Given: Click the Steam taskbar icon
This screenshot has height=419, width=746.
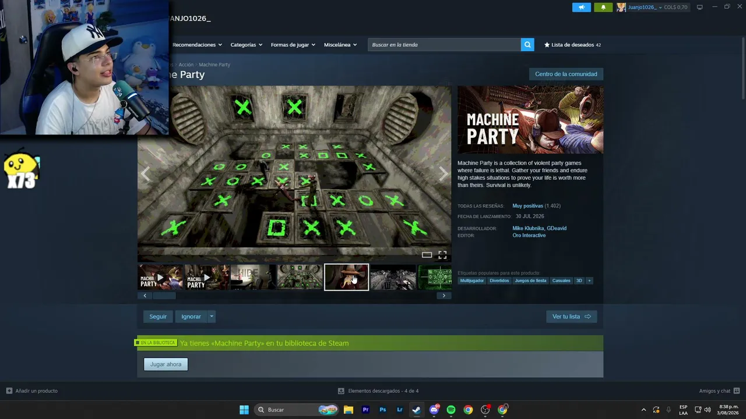Looking at the screenshot, I should click(x=416, y=410).
